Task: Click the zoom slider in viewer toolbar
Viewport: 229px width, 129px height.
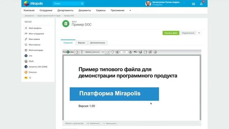Action: tap(92, 52)
